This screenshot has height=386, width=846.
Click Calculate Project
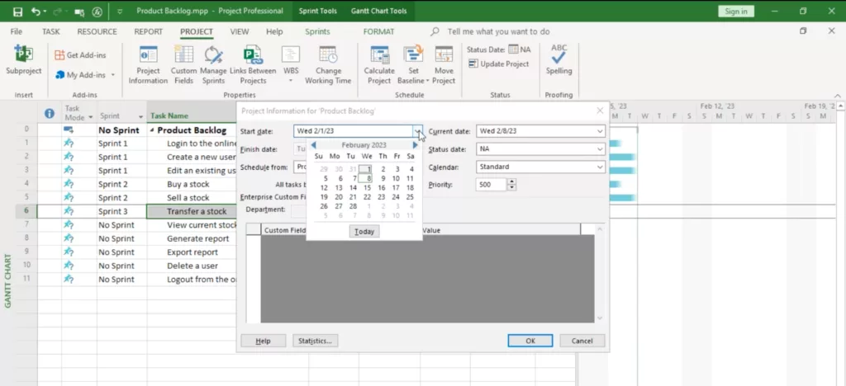[x=379, y=65]
